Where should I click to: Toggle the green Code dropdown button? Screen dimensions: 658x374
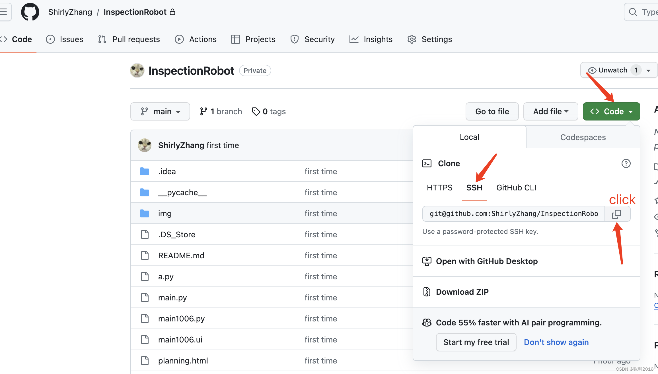coord(611,111)
